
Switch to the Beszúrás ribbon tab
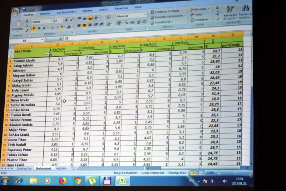pyautogui.click(x=45, y=14)
